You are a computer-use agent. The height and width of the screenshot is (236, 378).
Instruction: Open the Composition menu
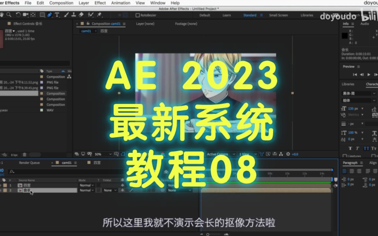coord(61,3)
